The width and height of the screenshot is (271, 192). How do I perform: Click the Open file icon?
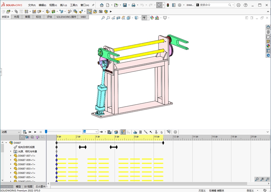click(116, 5)
